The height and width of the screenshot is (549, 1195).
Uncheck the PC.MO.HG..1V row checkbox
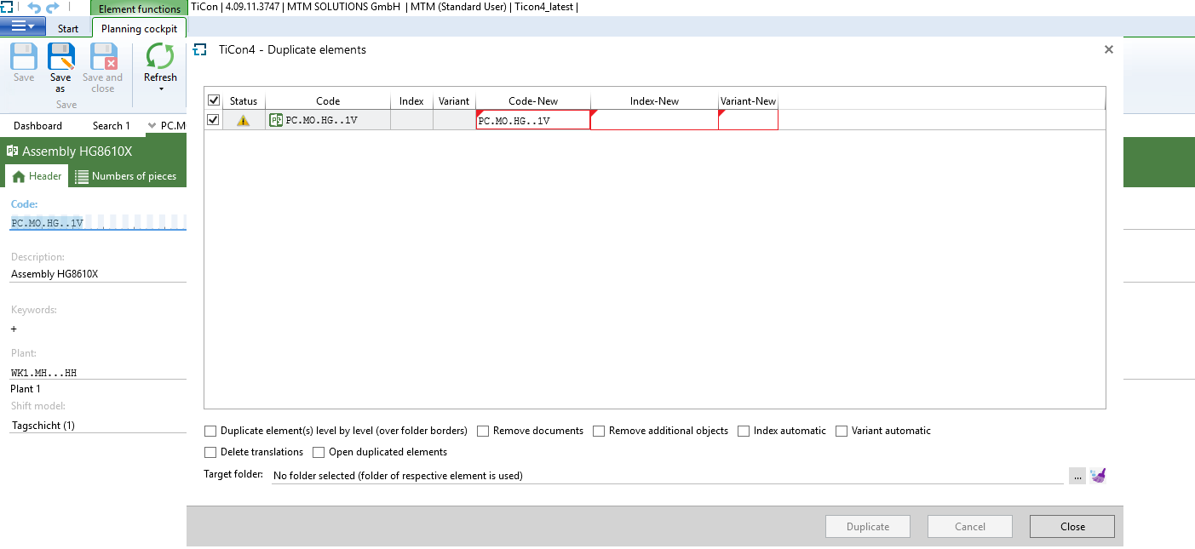[x=214, y=120]
